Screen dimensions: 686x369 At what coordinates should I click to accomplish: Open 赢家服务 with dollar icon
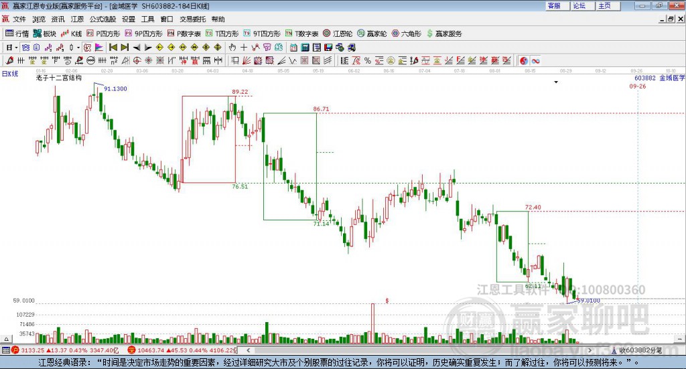444,33
